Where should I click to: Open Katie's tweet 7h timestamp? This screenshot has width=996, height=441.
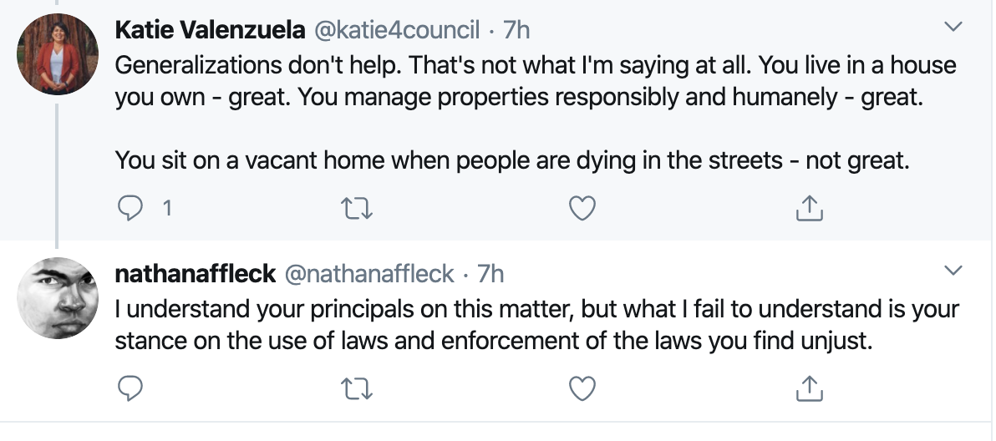[x=517, y=31]
